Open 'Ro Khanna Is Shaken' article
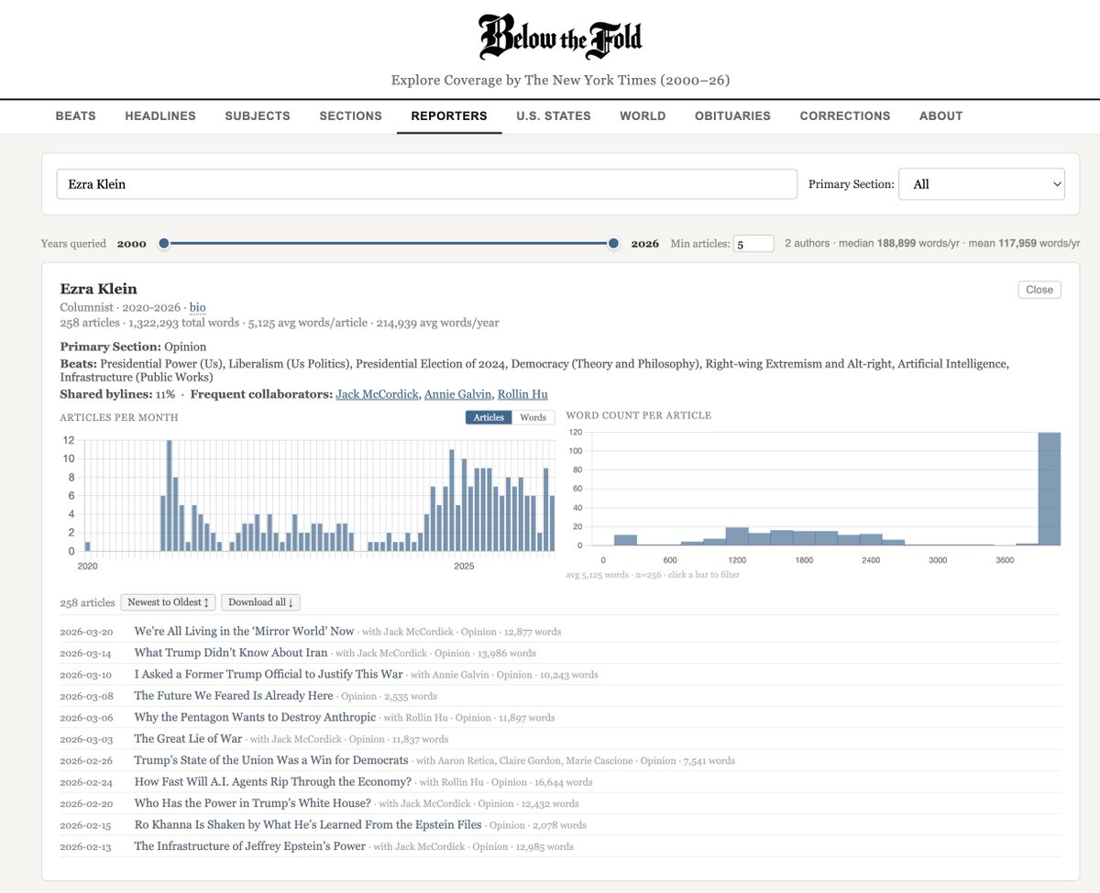The image size is (1100, 893). [x=308, y=824]
